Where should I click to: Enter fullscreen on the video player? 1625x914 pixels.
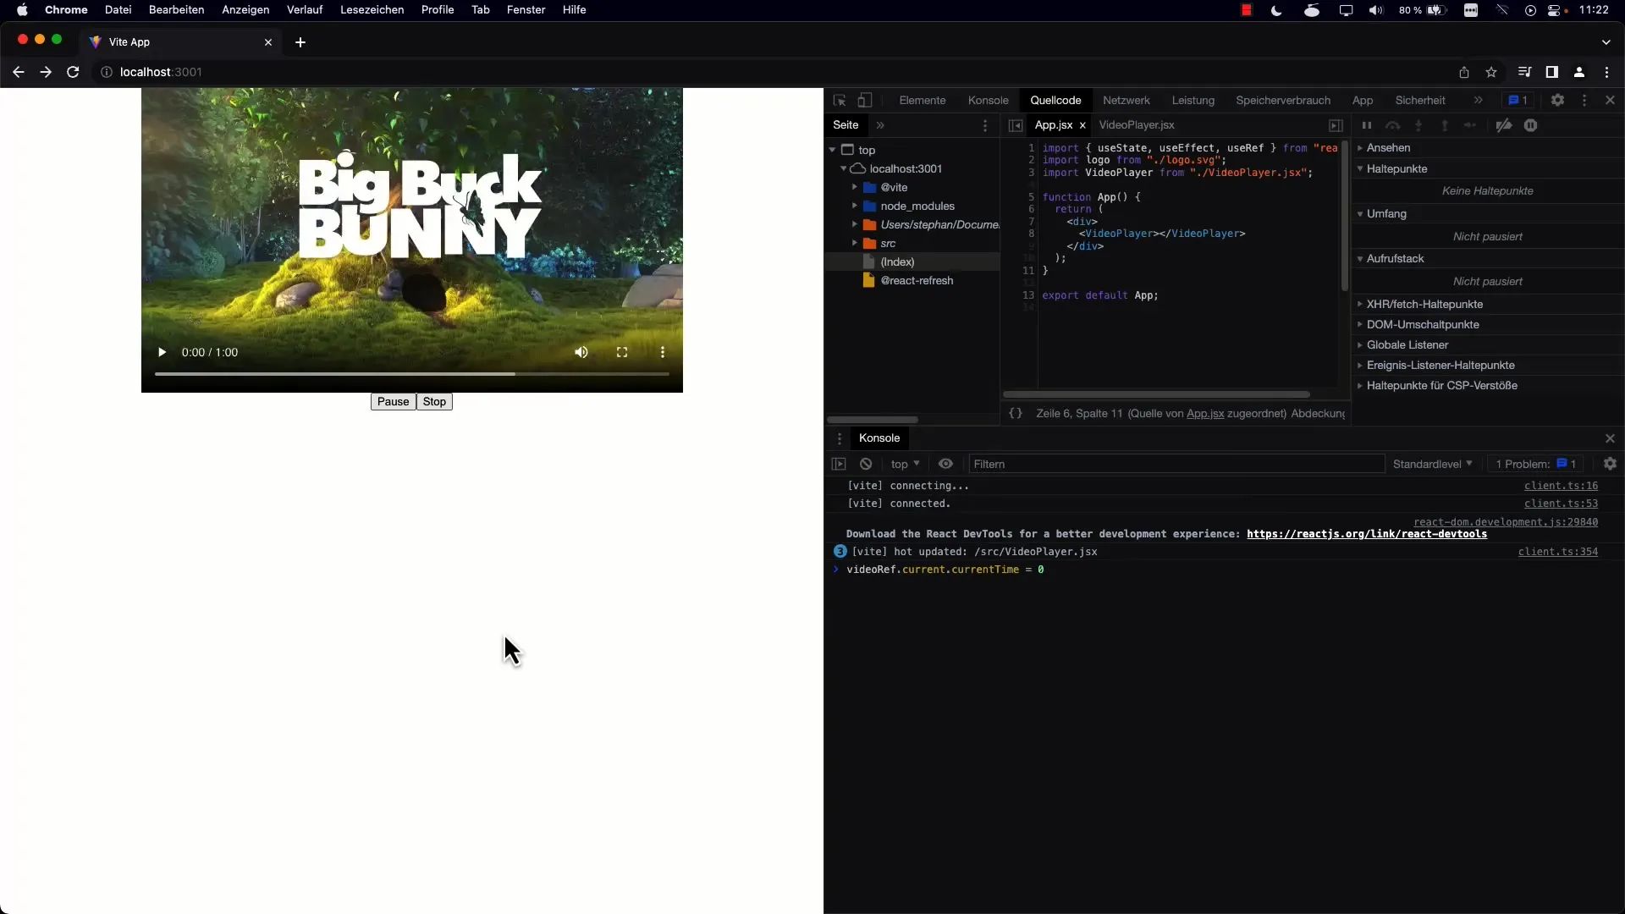click(x=622, y=352)
